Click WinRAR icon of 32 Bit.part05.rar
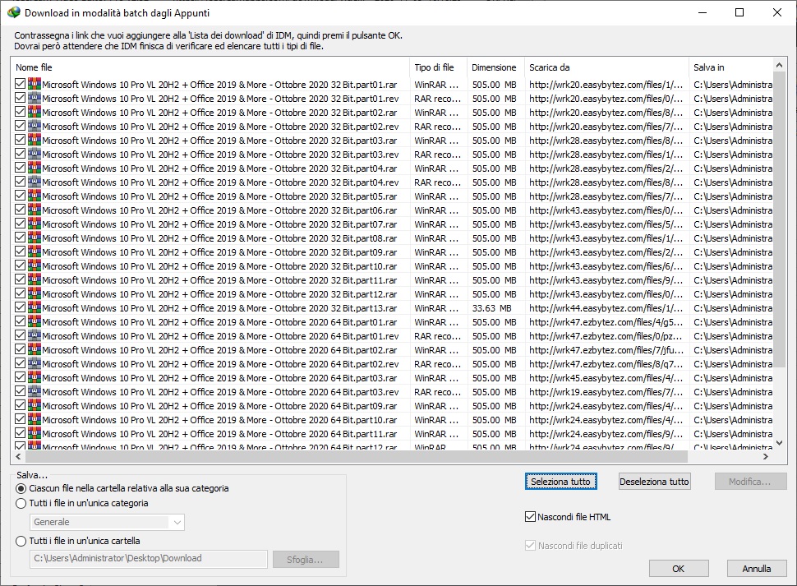Viewport: 797px width, 586px height. (x=34, y=196)
